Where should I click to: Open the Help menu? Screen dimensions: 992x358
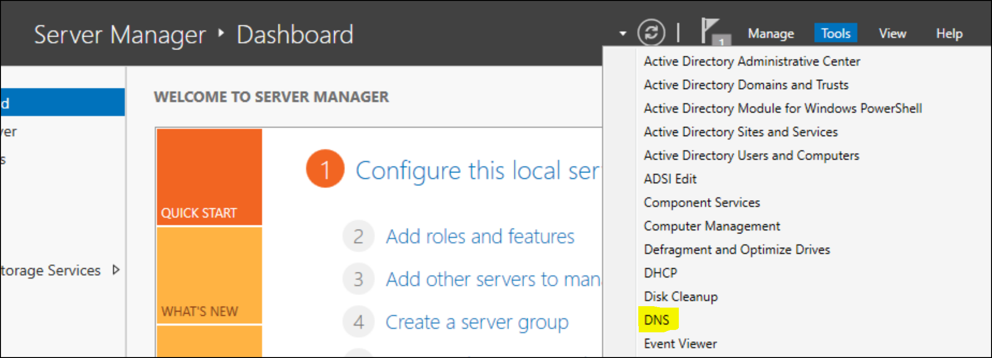[949, 33]
